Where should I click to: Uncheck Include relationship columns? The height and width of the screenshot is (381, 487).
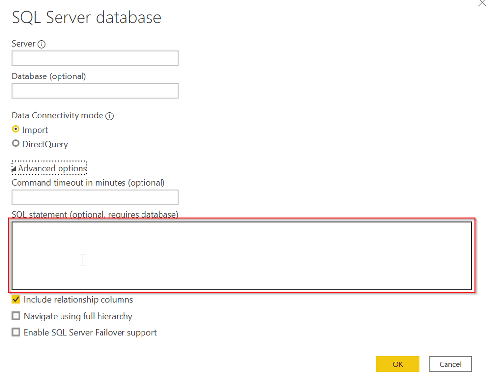[x=16, y=299]
